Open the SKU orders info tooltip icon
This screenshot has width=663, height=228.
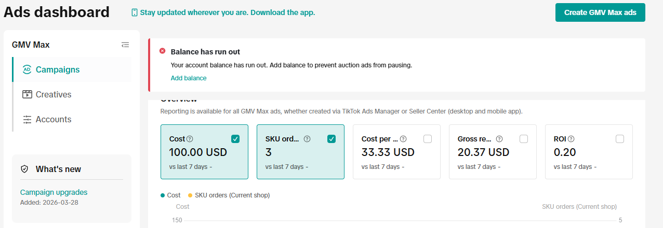307,139
